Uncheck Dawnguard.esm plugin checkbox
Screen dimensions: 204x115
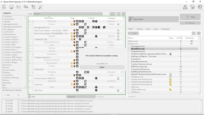pyautogui.click(x=129, y=46)
